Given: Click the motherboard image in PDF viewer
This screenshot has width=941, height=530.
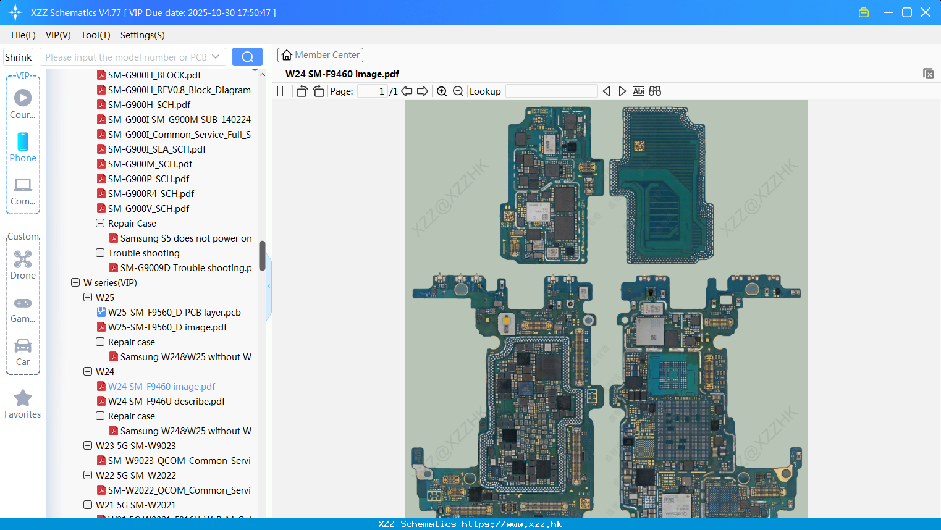Looking at the screenshot, I should [x=606, y=309].
